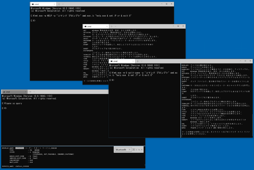
Task: Click the SERVICE_NAME line in the lower pane
Action: coord(15,166)
